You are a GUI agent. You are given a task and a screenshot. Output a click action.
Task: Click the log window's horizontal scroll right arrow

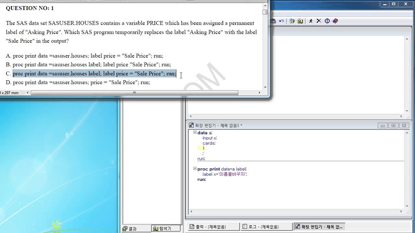[401, 116]
